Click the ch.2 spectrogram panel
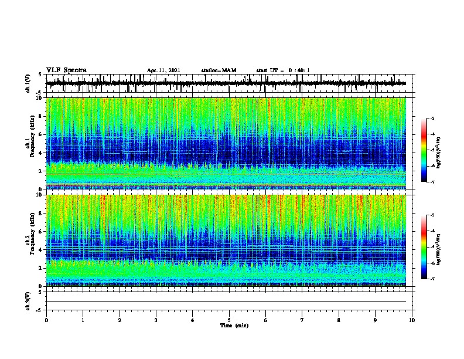Screen dimensions: 464x359 (x=226, y=241)
